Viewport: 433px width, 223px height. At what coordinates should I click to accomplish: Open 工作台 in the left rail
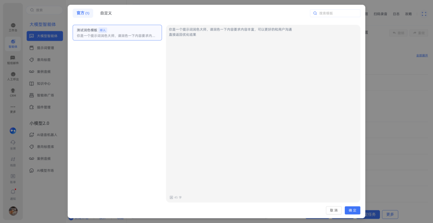13,27
